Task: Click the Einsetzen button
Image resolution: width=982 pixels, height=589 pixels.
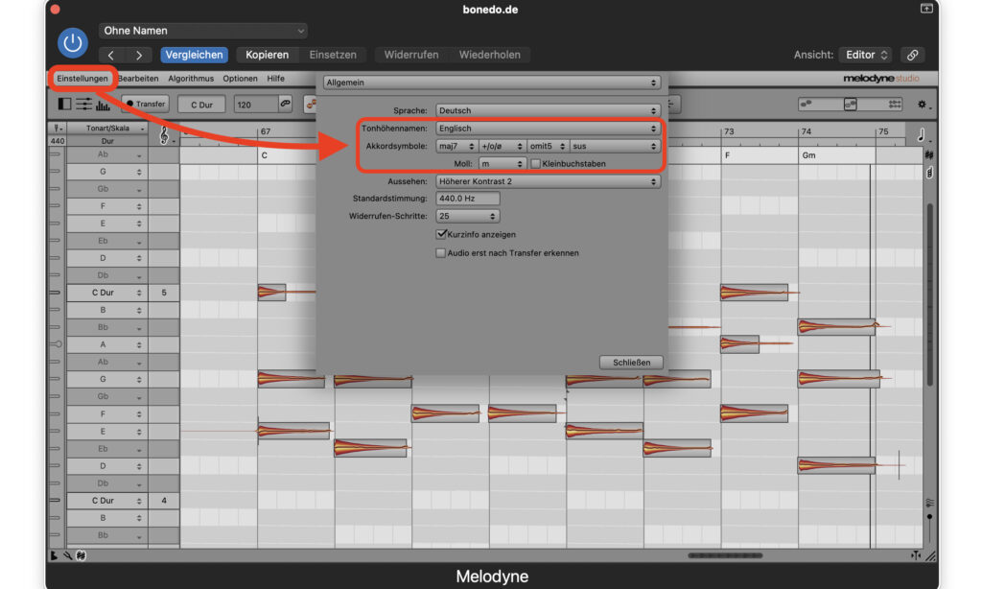Action: pyautogui.click(x=333, y=55)
